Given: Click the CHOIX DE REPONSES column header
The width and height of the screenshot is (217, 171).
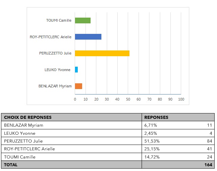Looking at the screenshot, I should click(x=28, y=117).
